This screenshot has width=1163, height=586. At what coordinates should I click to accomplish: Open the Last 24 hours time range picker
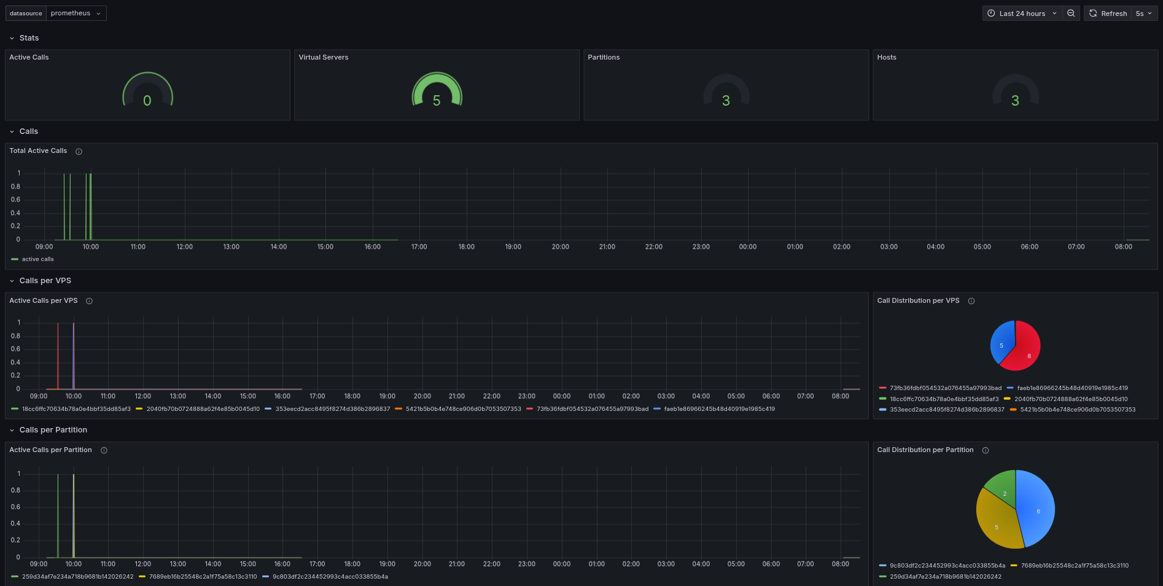coord(1022,14)
